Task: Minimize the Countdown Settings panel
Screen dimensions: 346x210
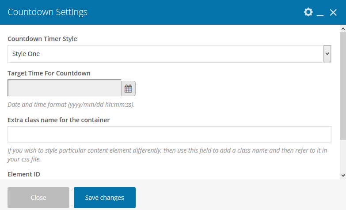Action: (320, 13)
